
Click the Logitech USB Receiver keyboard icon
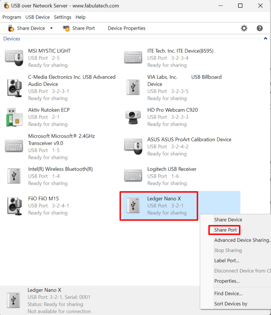pyautogui.click(x=133, y=176)
